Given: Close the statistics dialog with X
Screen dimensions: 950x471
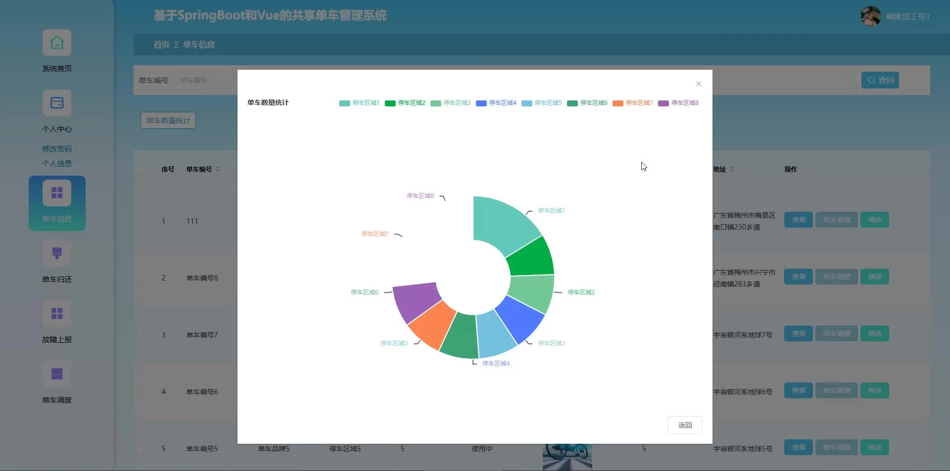Looking at the screenshot, I should click(699, 84).
